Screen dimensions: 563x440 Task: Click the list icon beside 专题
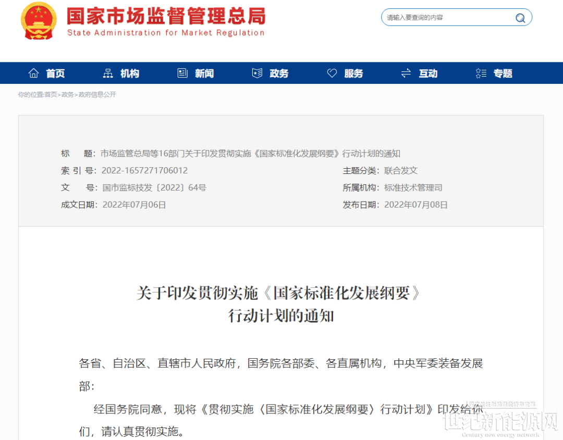click(x=481, y=73)
